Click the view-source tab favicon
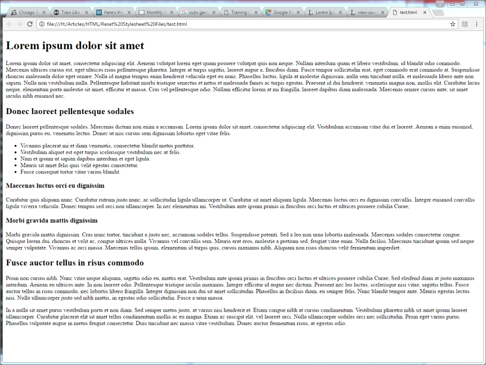This screenshot has width=486, height=365. point(353,12)
